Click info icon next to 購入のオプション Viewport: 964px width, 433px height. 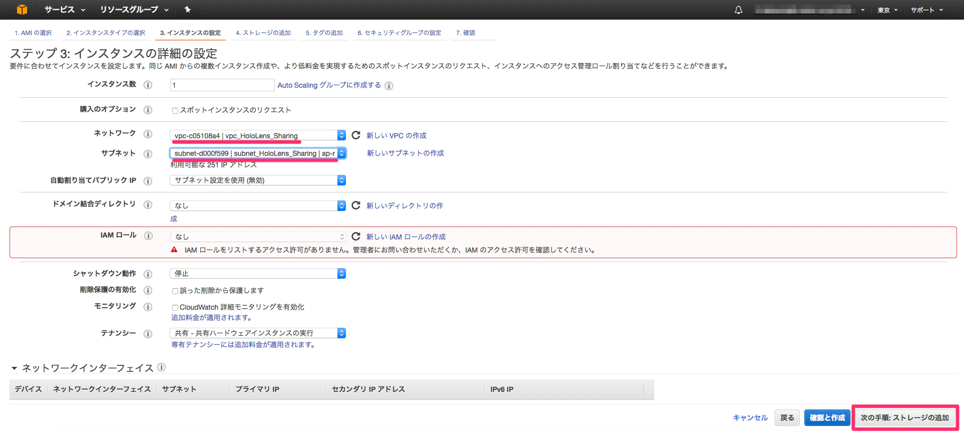(148, 110)
